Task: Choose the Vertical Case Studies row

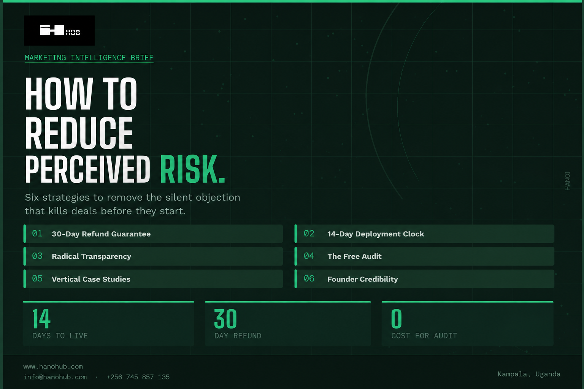Action: pos(153,279)
